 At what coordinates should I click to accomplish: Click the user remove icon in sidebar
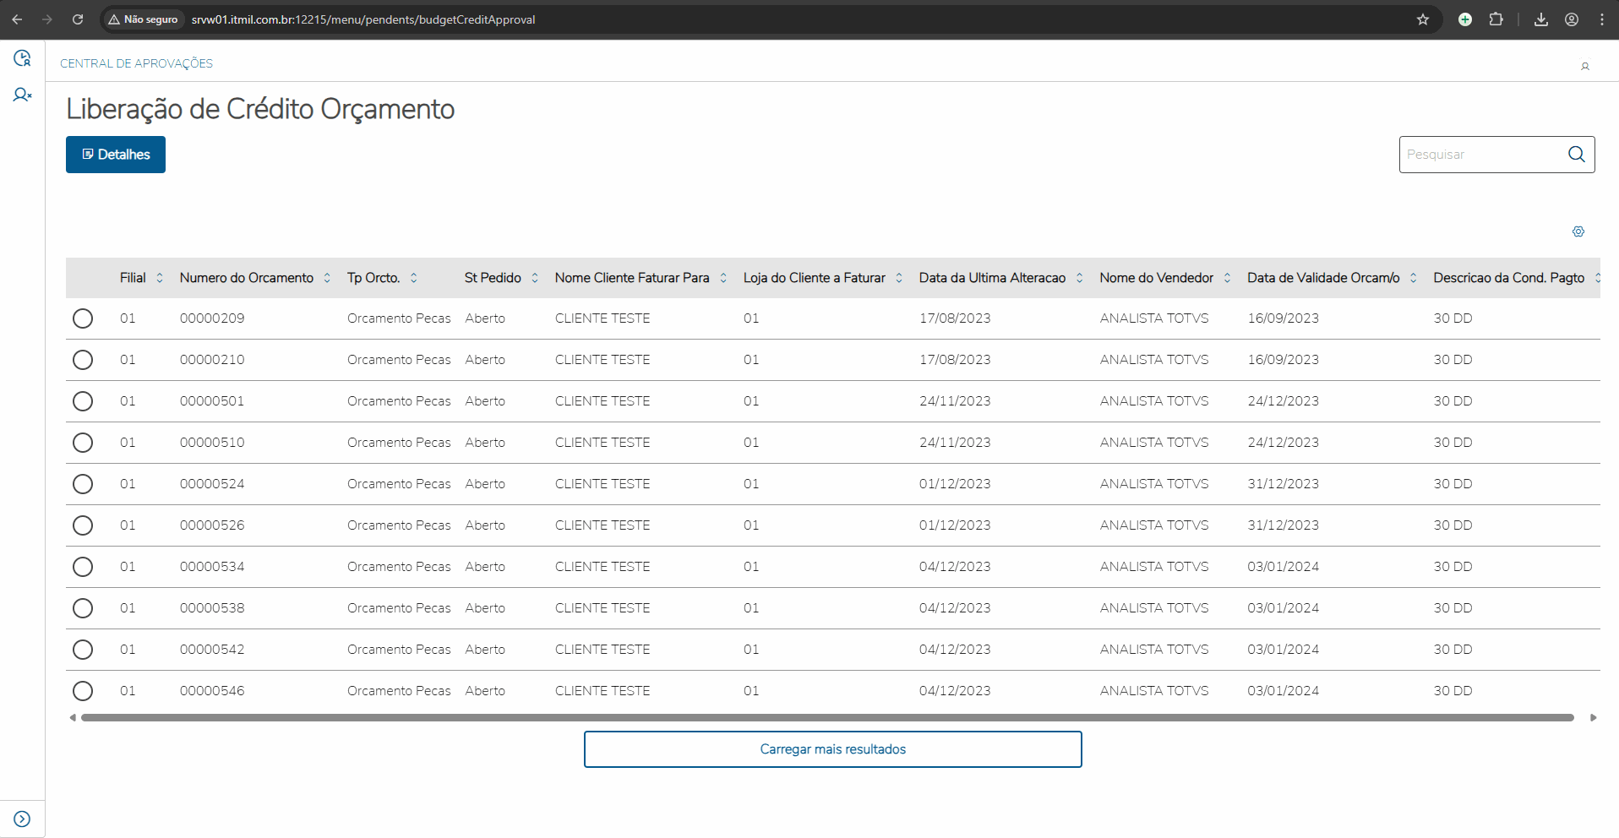pyautogui.click(x=22, y=95)
